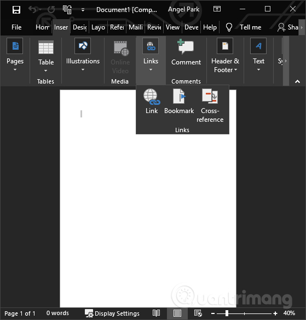Viewport: 306px width, 320px height.
Task: Select the Insert ribbon tab
Action: [61, 27]
